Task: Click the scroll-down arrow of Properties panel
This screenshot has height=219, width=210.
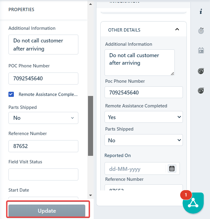Action: click(x=90, y=196)
